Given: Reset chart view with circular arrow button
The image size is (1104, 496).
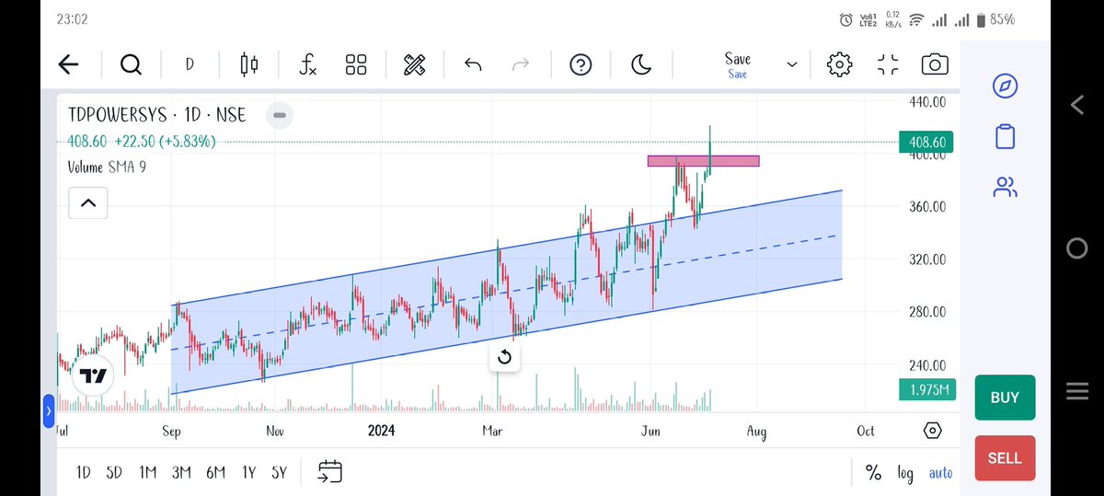Looking at the screenshot, I should pos(504,357).
